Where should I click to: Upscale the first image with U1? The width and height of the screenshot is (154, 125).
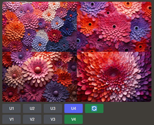[x=11, y=108]
